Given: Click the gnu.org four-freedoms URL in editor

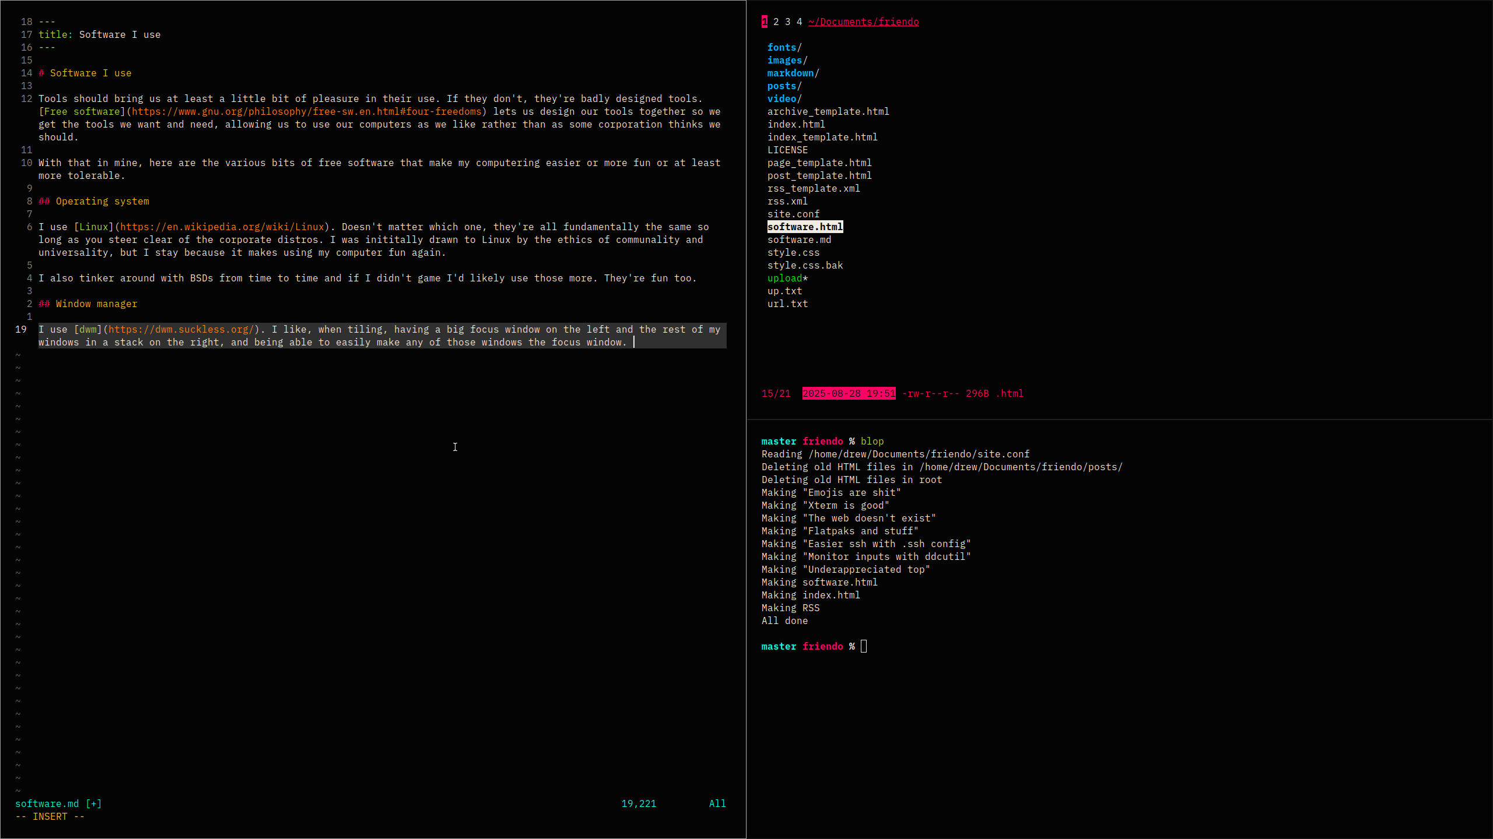Looking at the screenshot, I should [x=307, y=111].
